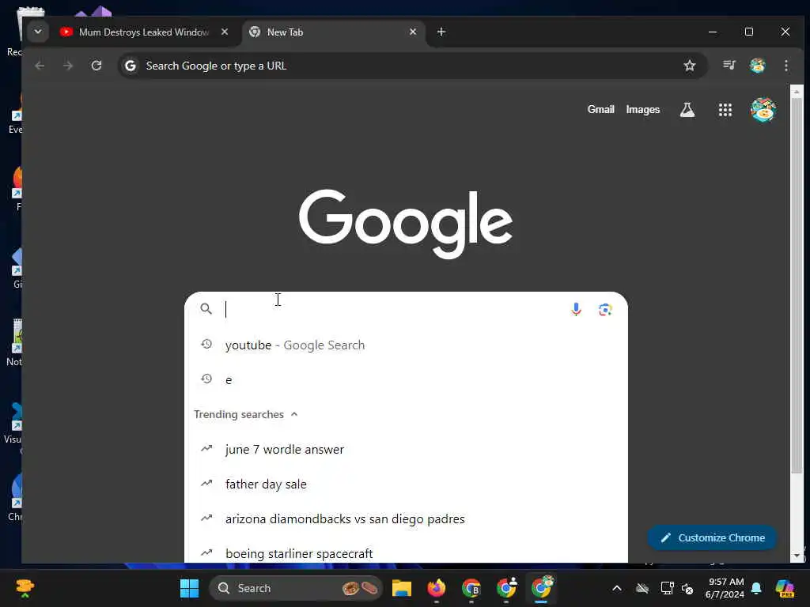Start voice search with the microphone icon
810x607 pixels.
pyautogui.click(x=576, y=309)
